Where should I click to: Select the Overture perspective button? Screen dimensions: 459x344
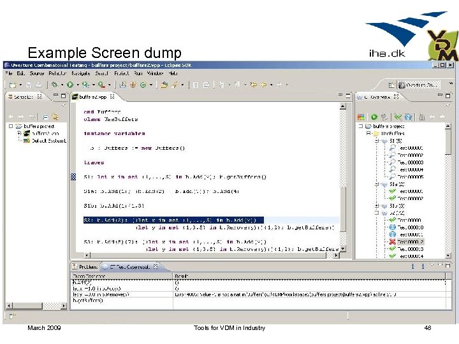(418, 85)
